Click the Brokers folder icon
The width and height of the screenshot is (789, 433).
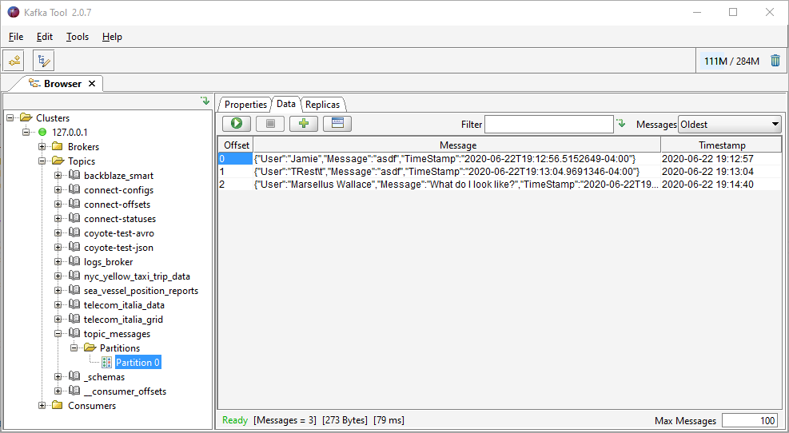tap(58, 146)
